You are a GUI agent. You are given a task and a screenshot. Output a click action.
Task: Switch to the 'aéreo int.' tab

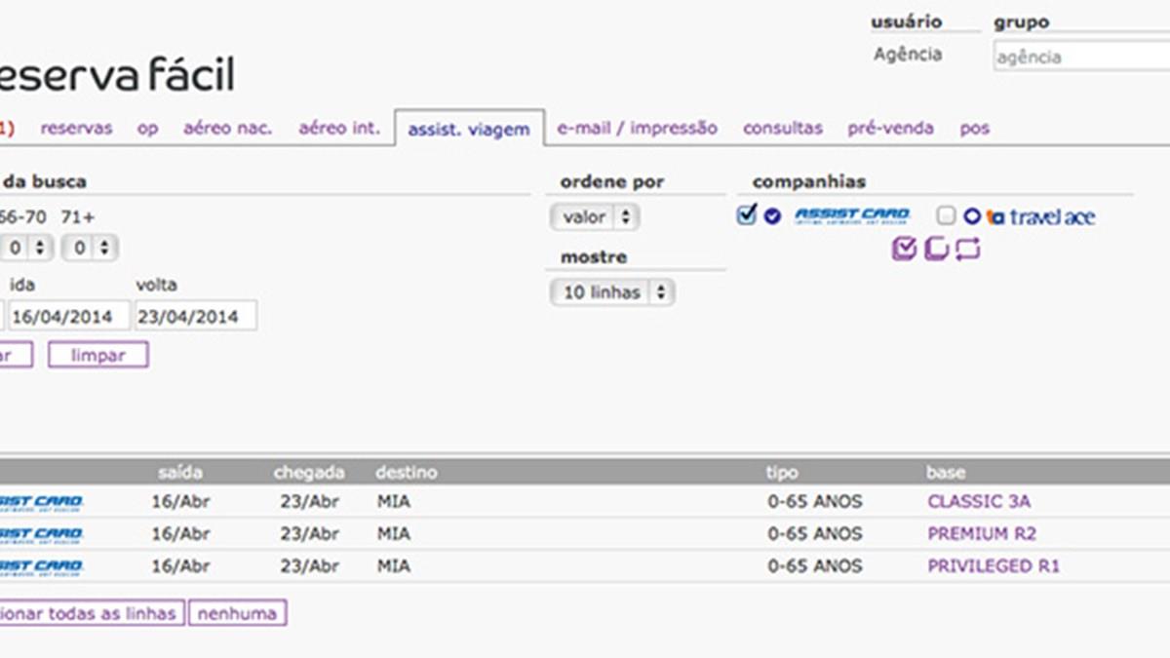339,128
